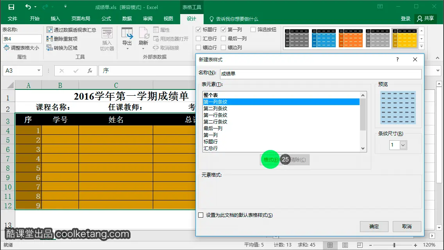Click the formula bar cancel X icon
The image size is (444, 250).
(62, 71)
